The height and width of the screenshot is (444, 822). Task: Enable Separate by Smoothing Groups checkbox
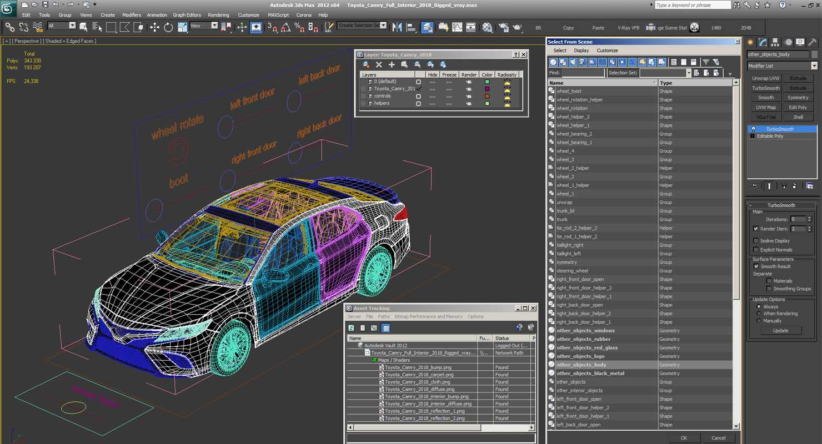click(x=769, y=289)
